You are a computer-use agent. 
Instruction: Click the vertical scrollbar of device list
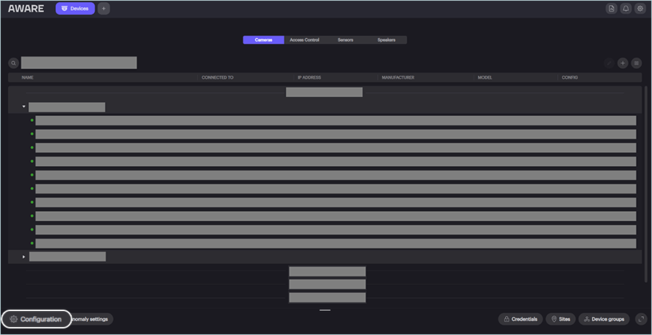pyautogui.click(x=645, y=181)
